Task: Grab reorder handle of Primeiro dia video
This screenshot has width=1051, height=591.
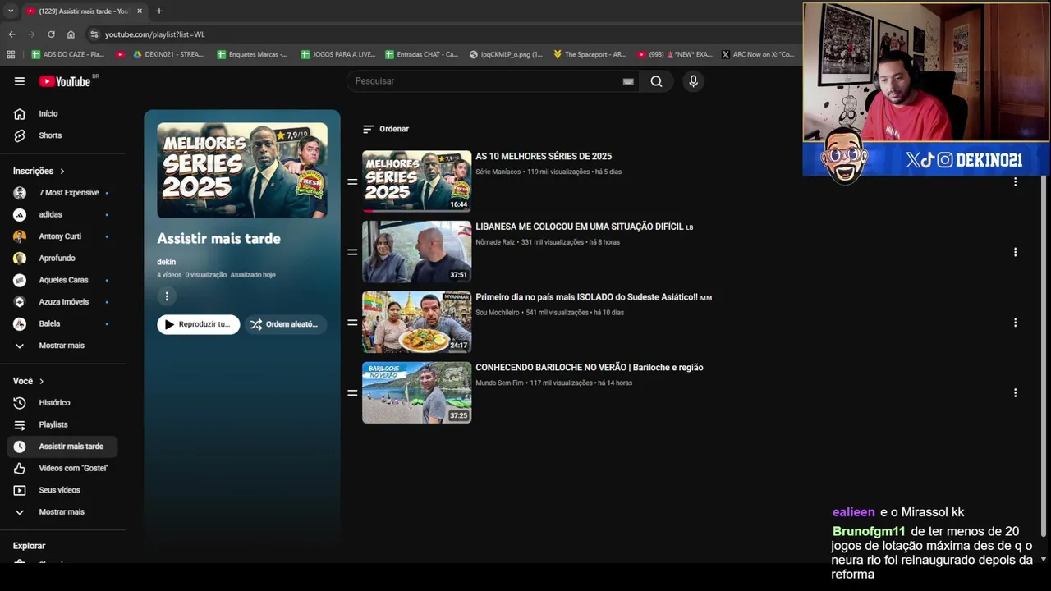Action: coord(352,323)
